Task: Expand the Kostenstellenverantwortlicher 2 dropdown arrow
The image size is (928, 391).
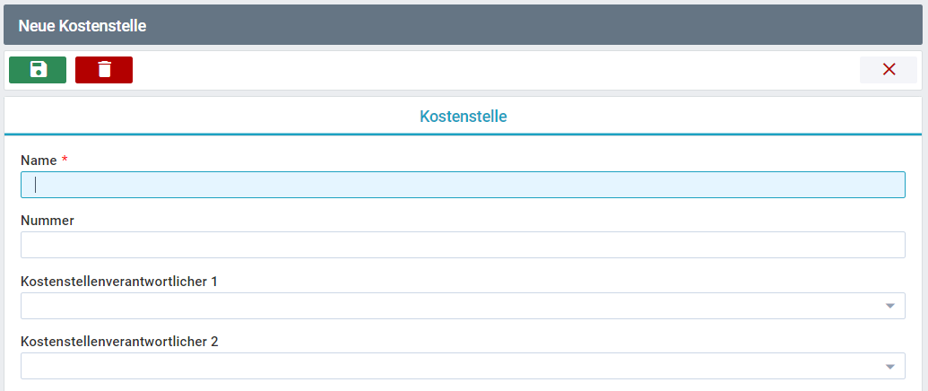Action: [x=889, y=367]
